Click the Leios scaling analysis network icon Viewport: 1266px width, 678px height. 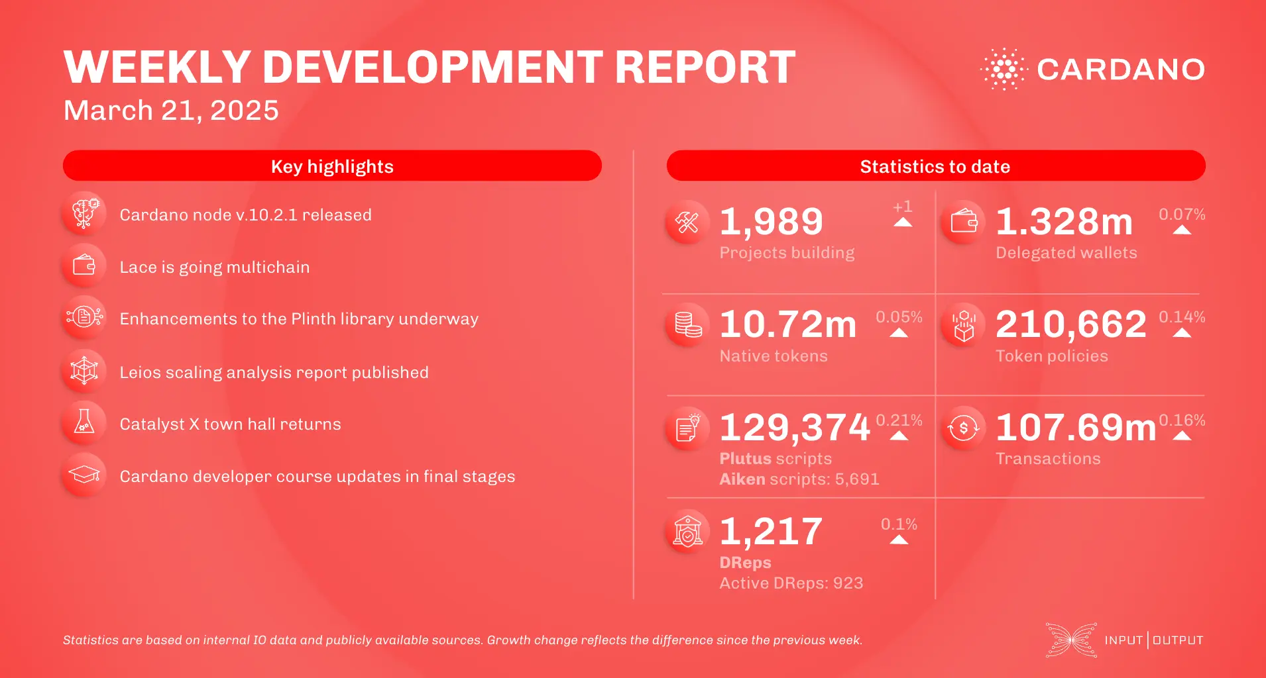(x=84, y=371)
